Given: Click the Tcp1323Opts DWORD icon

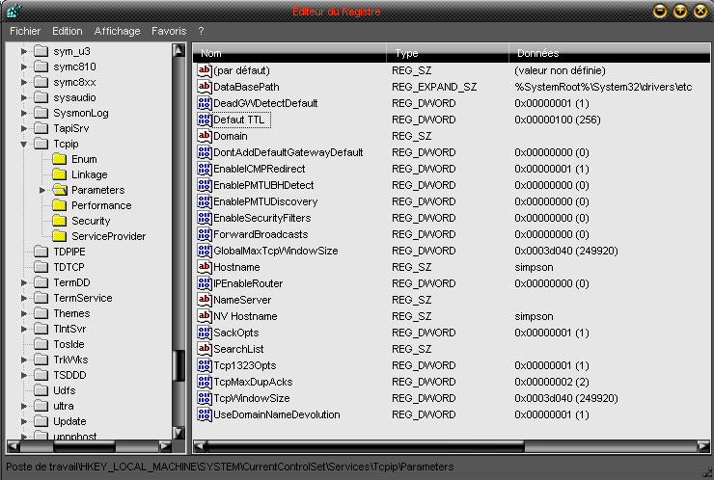Looking at the screenshot, I should point(204,365).
